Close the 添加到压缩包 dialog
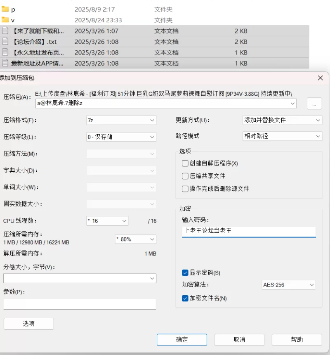The height and width of the screenshot is (355, 330). click(320, 78)
